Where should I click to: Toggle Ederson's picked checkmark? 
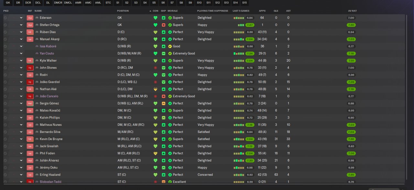tap(5, 18)
